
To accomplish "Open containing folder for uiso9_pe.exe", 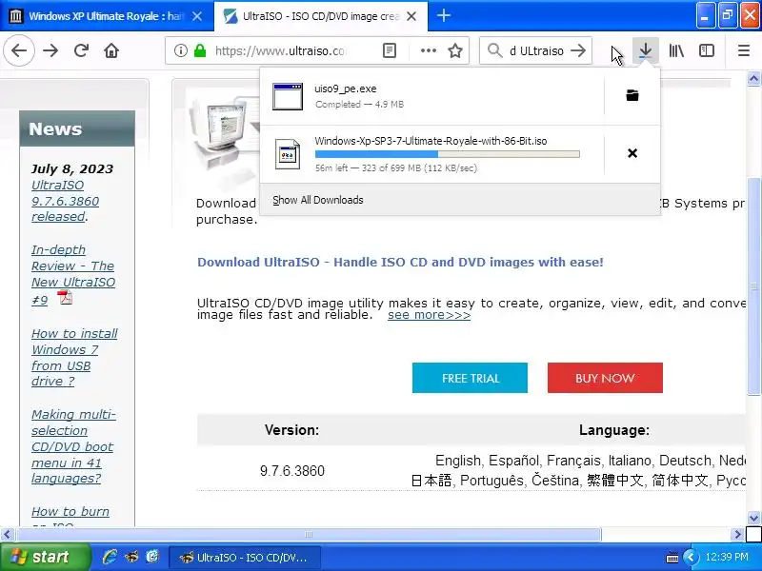I will 632,95.
